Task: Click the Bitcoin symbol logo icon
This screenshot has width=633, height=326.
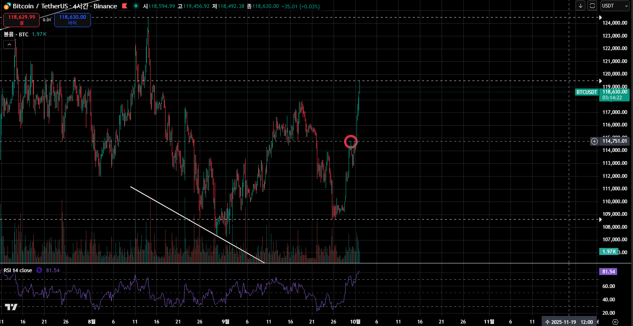Action: [7, 7]
